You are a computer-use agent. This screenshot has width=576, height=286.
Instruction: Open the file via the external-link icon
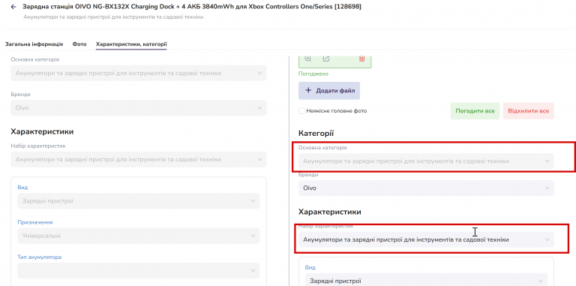pos(325,59)
